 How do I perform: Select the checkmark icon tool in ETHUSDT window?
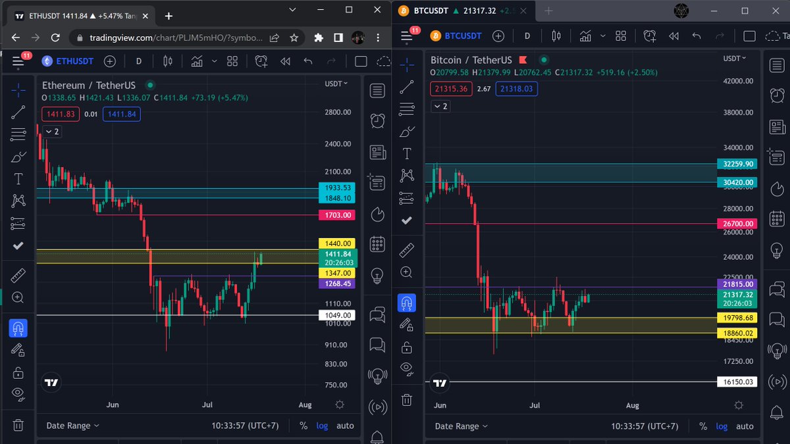(18, 245)
